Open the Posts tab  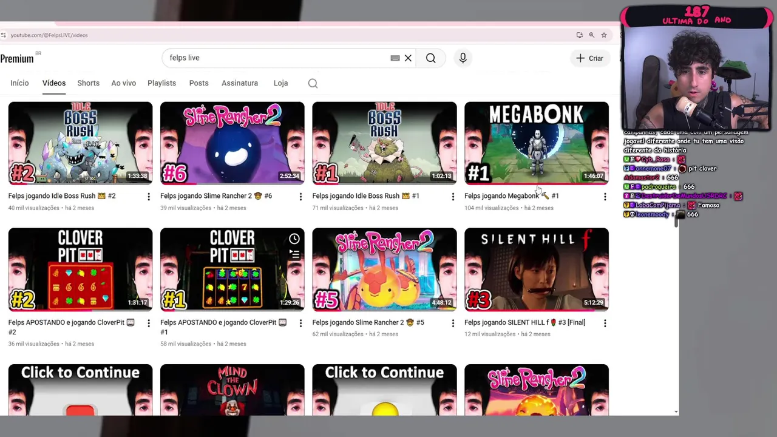pyautogui.click(x=198, y=83)
